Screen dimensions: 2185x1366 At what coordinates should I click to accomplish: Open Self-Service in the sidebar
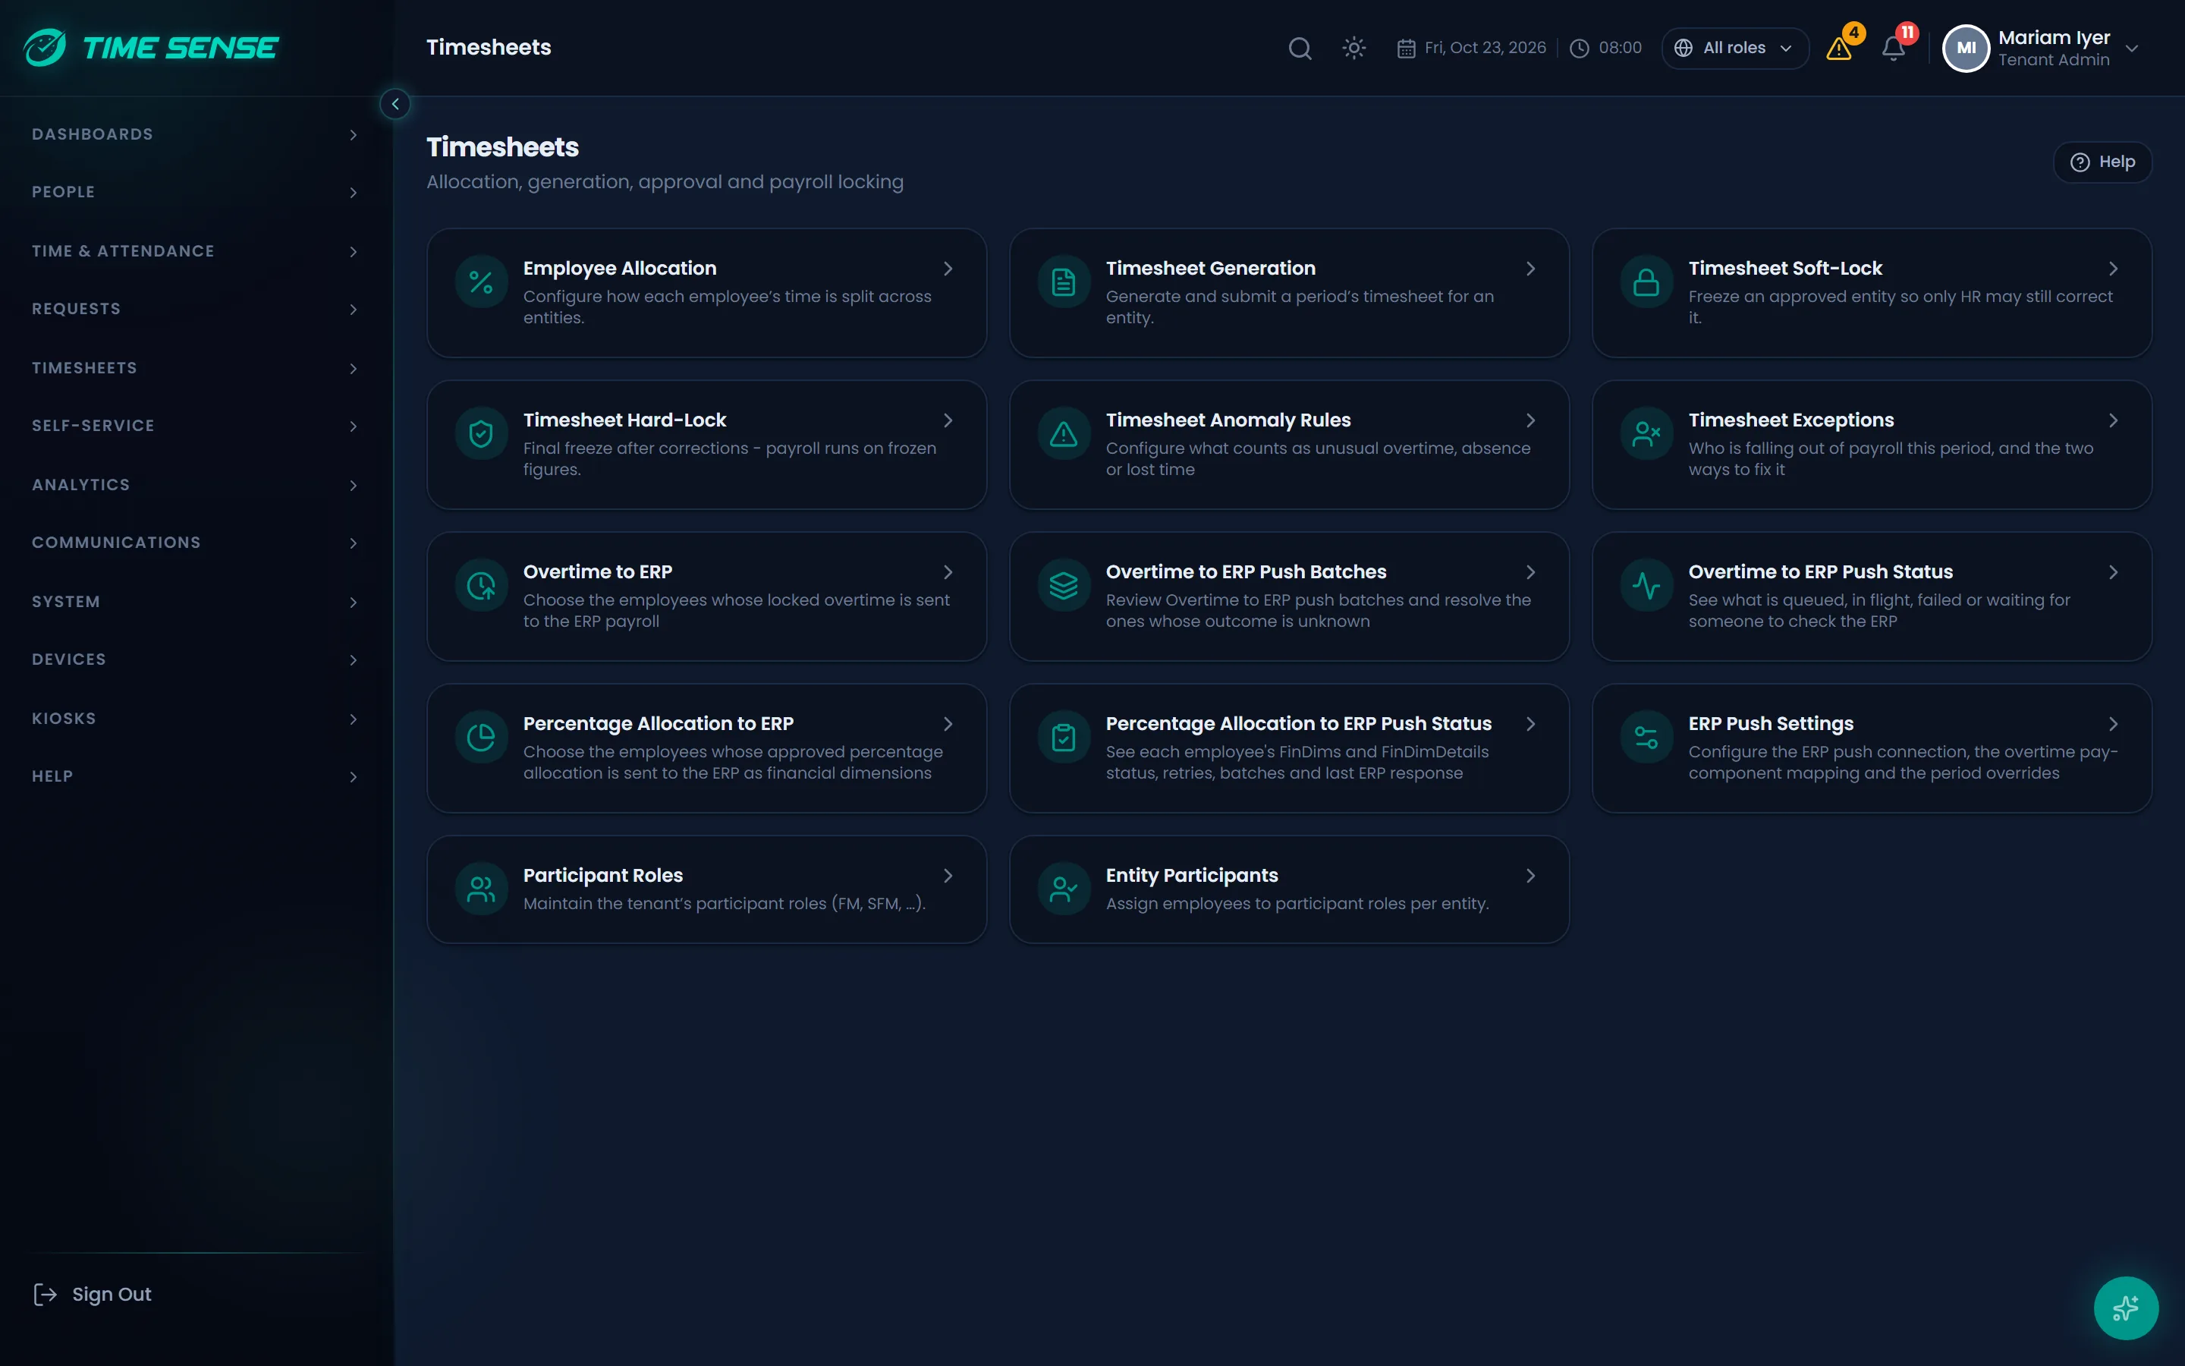[196, 426]
